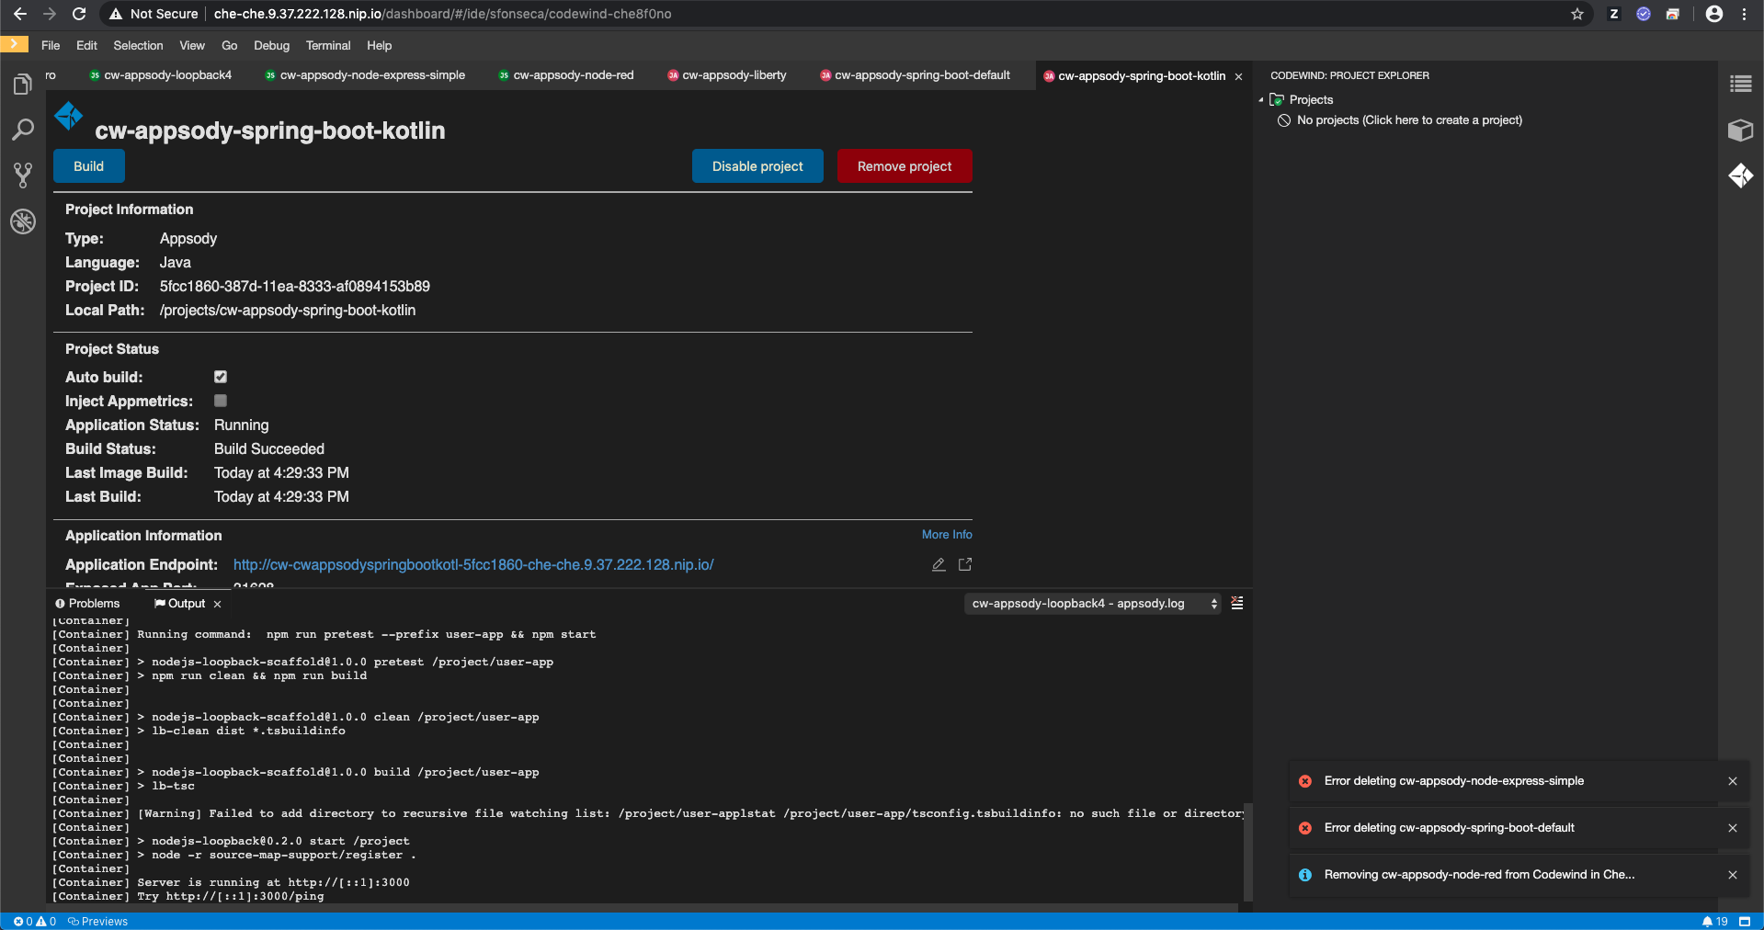The height and width of the screenshot is (930, 1764).
Task: Toggle the errors and warnings counter
Action: [x=34, y=922]
